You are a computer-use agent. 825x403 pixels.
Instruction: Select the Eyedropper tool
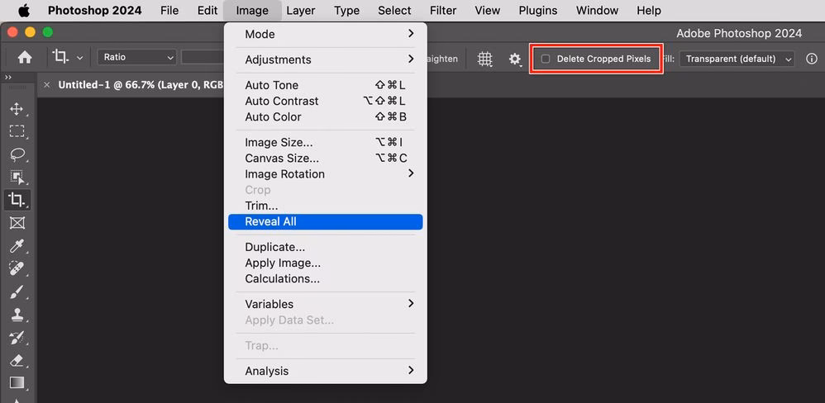click(x=17, y=246)
